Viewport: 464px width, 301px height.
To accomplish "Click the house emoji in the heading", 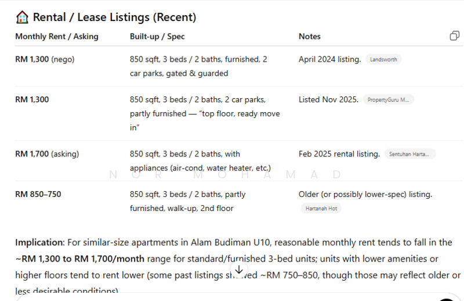I will point(22,17).
